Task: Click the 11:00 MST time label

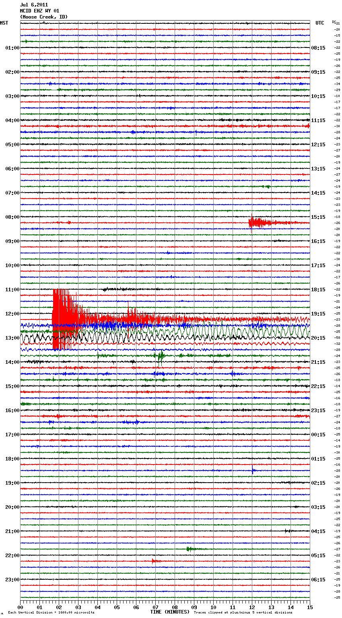Action: point(12,290)
